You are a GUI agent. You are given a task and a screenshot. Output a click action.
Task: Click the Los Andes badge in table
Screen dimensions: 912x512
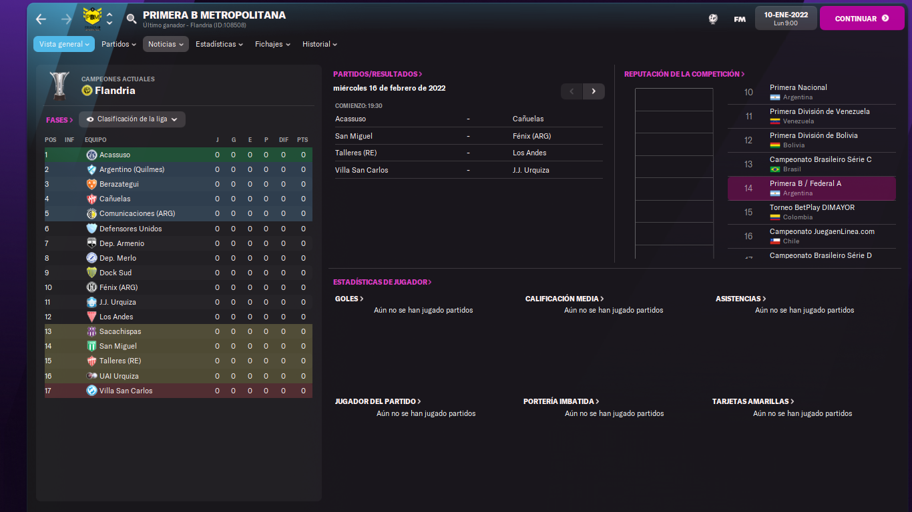(x=91, y=317)
